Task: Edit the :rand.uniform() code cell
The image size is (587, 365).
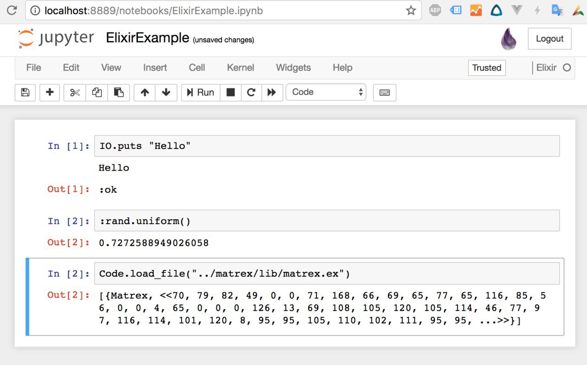Action: (327, 221)
